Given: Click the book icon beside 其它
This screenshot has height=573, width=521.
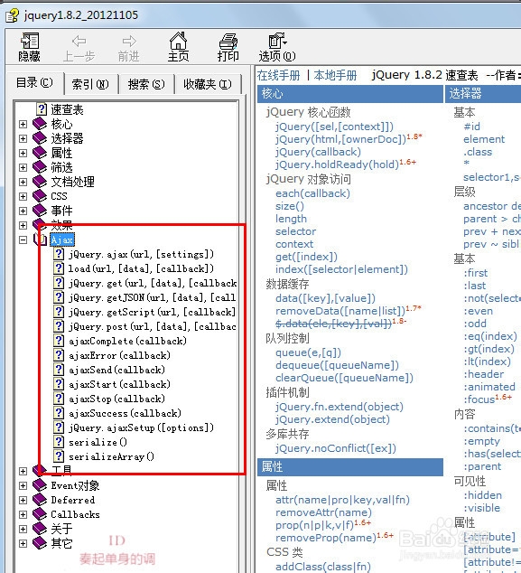Looking at the screenshot, I should [40, 543].
